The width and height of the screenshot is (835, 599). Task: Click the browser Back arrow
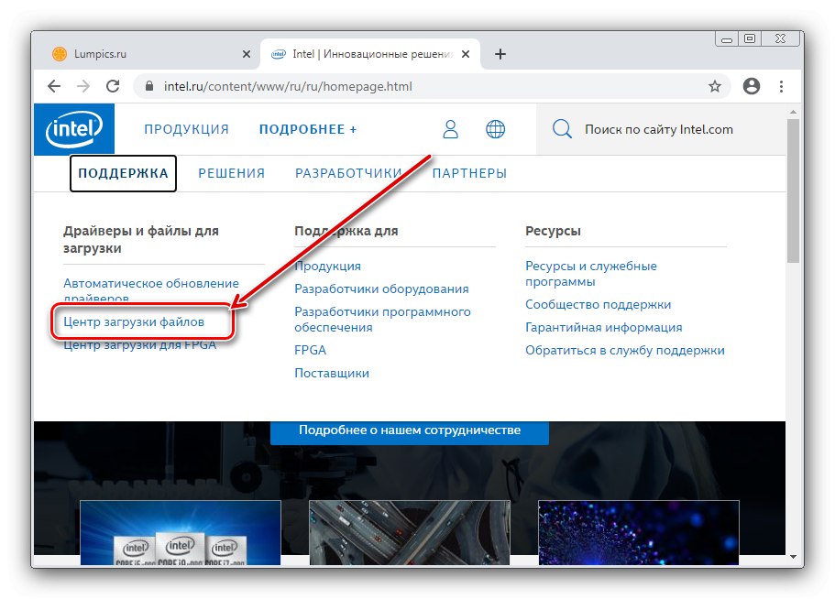[x=54, y=86]
